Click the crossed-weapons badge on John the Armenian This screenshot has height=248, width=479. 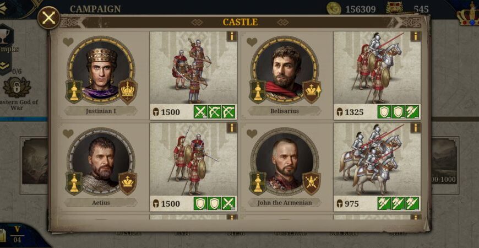[x=311, y=182]
